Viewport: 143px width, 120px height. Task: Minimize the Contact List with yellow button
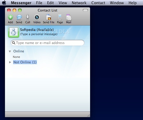coord(14,10)
